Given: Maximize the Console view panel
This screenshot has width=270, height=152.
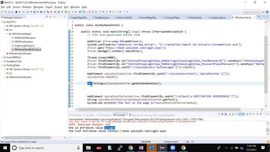Looking at the screenshot, I should (x=267, y=114).
